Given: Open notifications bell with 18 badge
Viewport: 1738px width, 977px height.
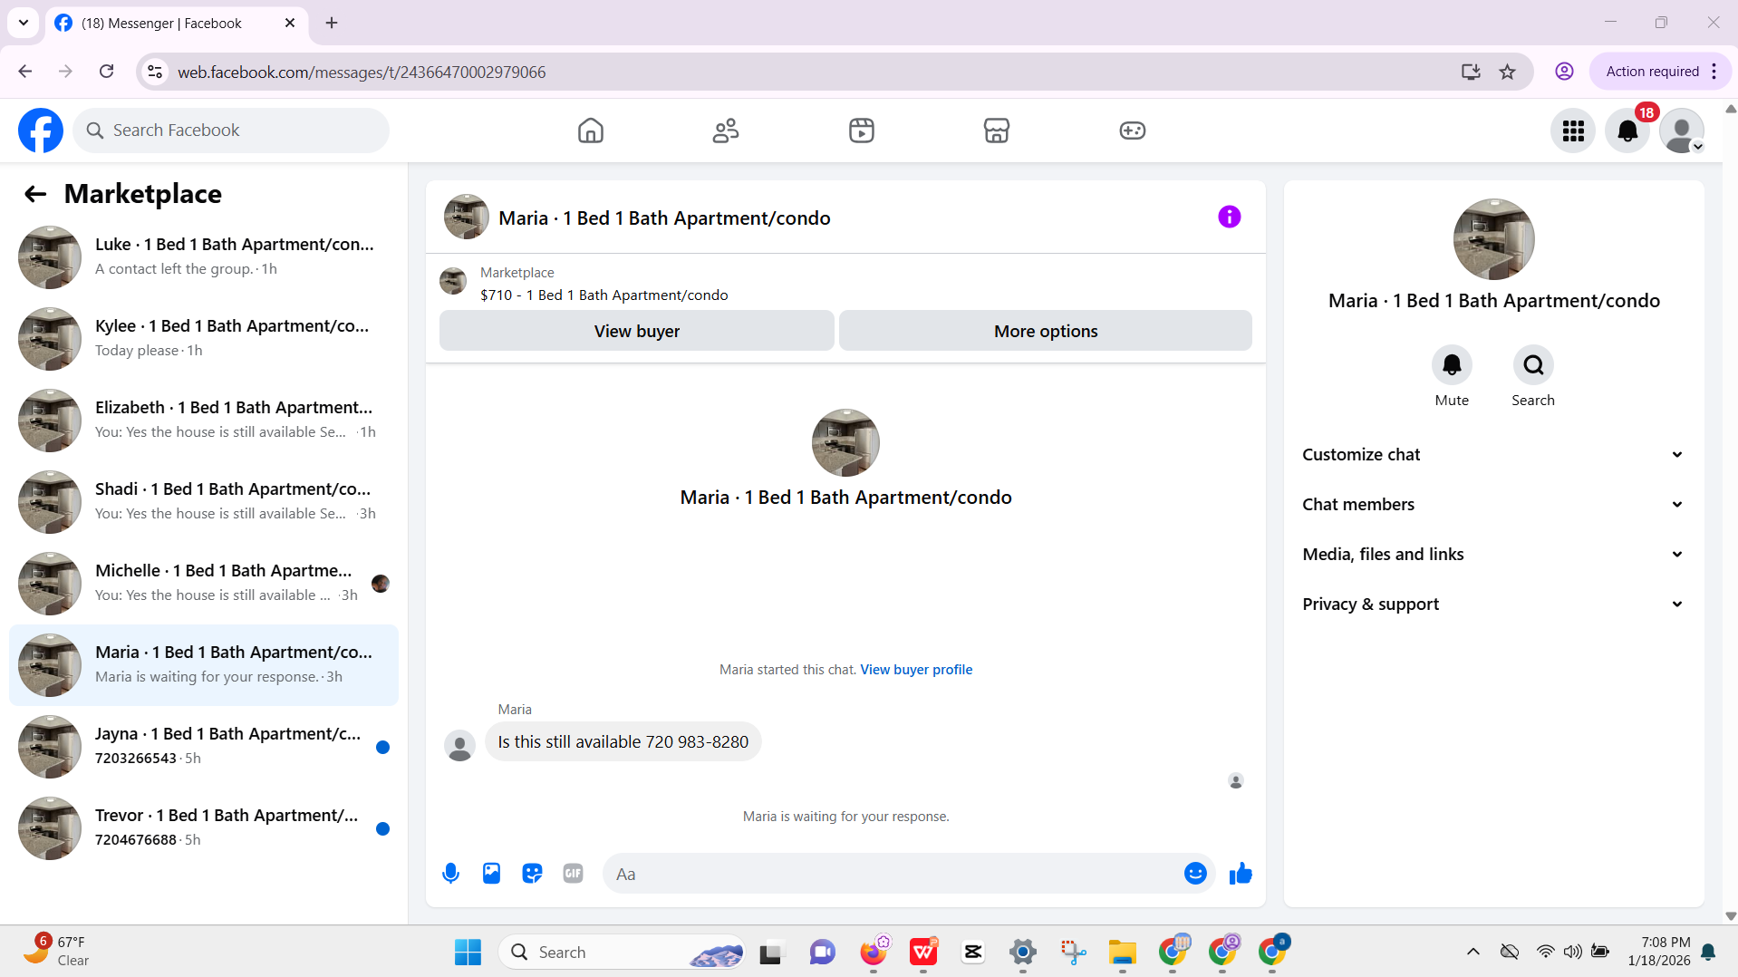Looking at the screenshot, I should [x=1627, y=131].
